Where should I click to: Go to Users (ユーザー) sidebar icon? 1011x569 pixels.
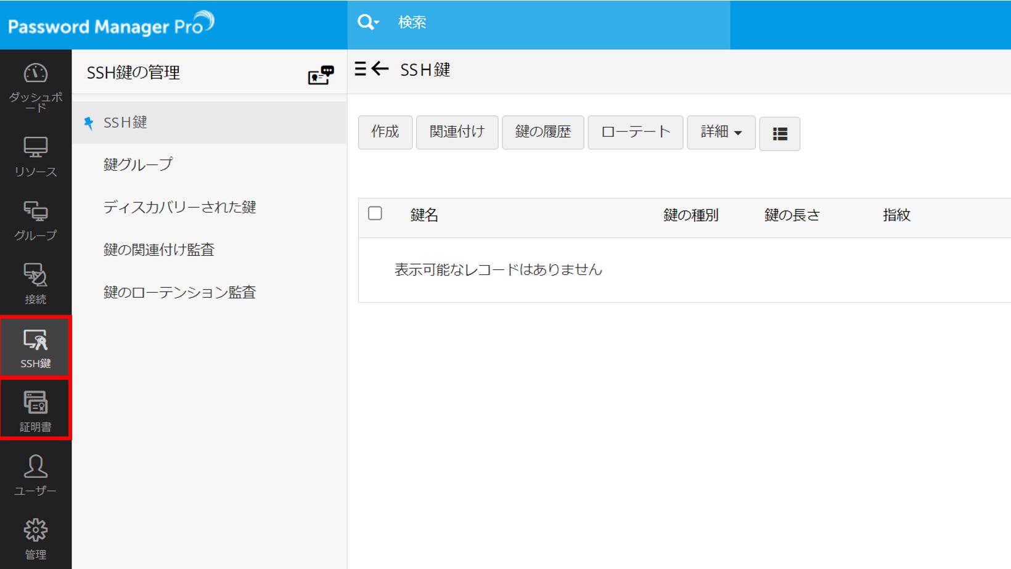coord(35,474)
